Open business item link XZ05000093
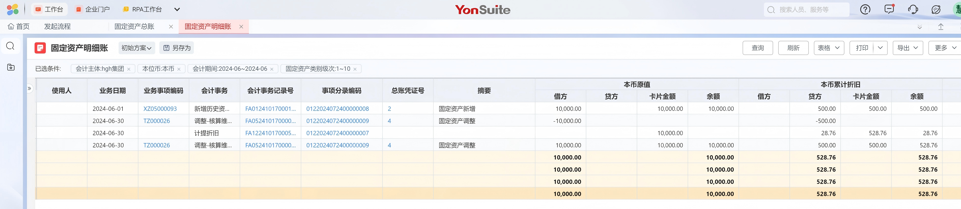This screenshot has height=209, width=961. 160,109
